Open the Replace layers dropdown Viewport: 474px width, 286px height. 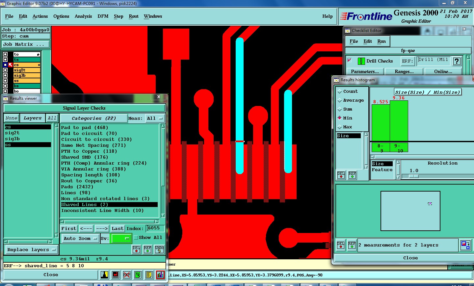[x=31, y=250]
